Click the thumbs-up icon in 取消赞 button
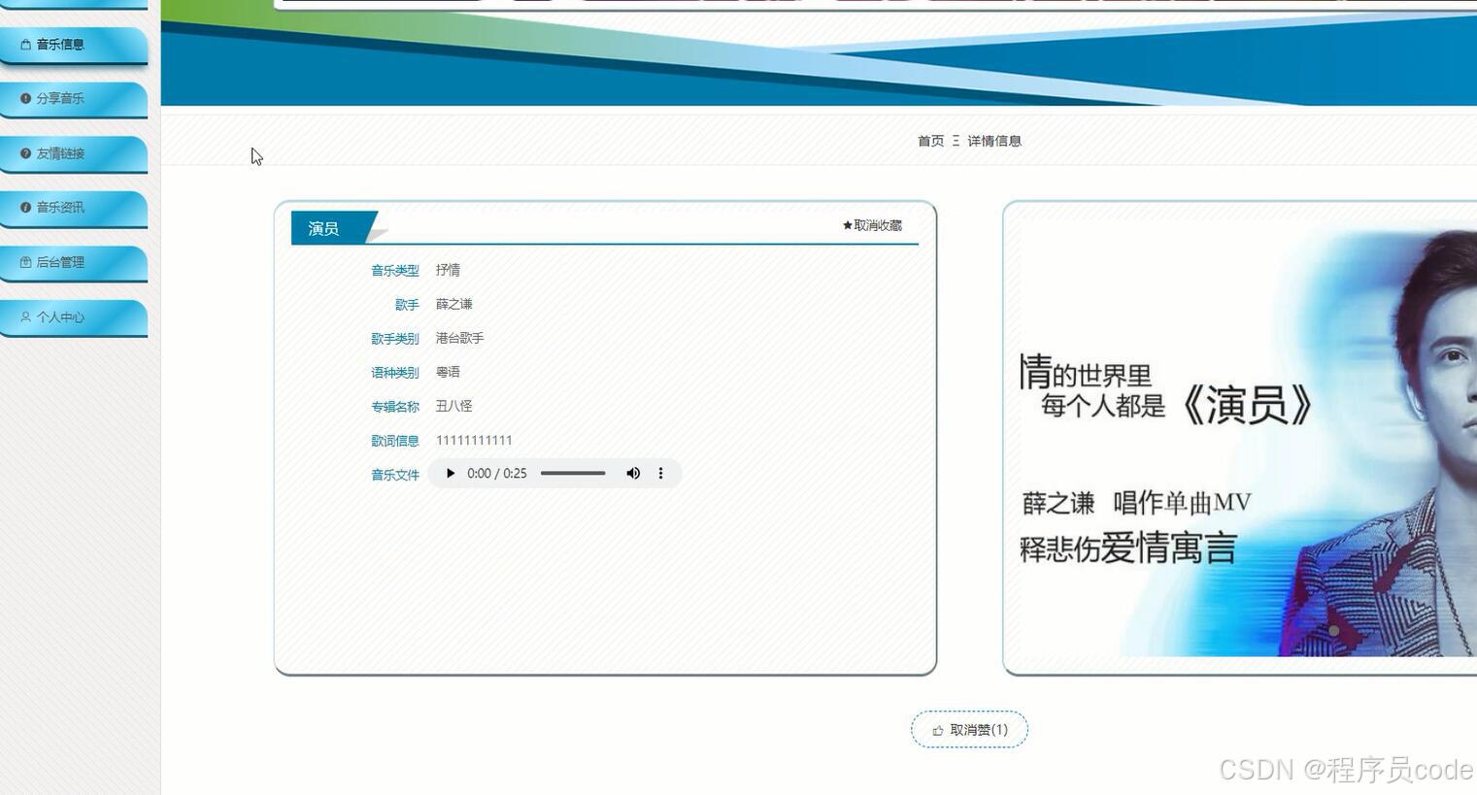Image resolution: width=1477 pixels, height=795 pixels. [x=937, y=730]
